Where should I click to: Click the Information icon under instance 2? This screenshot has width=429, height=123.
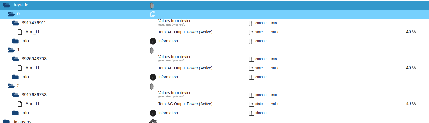pos(153,113)
